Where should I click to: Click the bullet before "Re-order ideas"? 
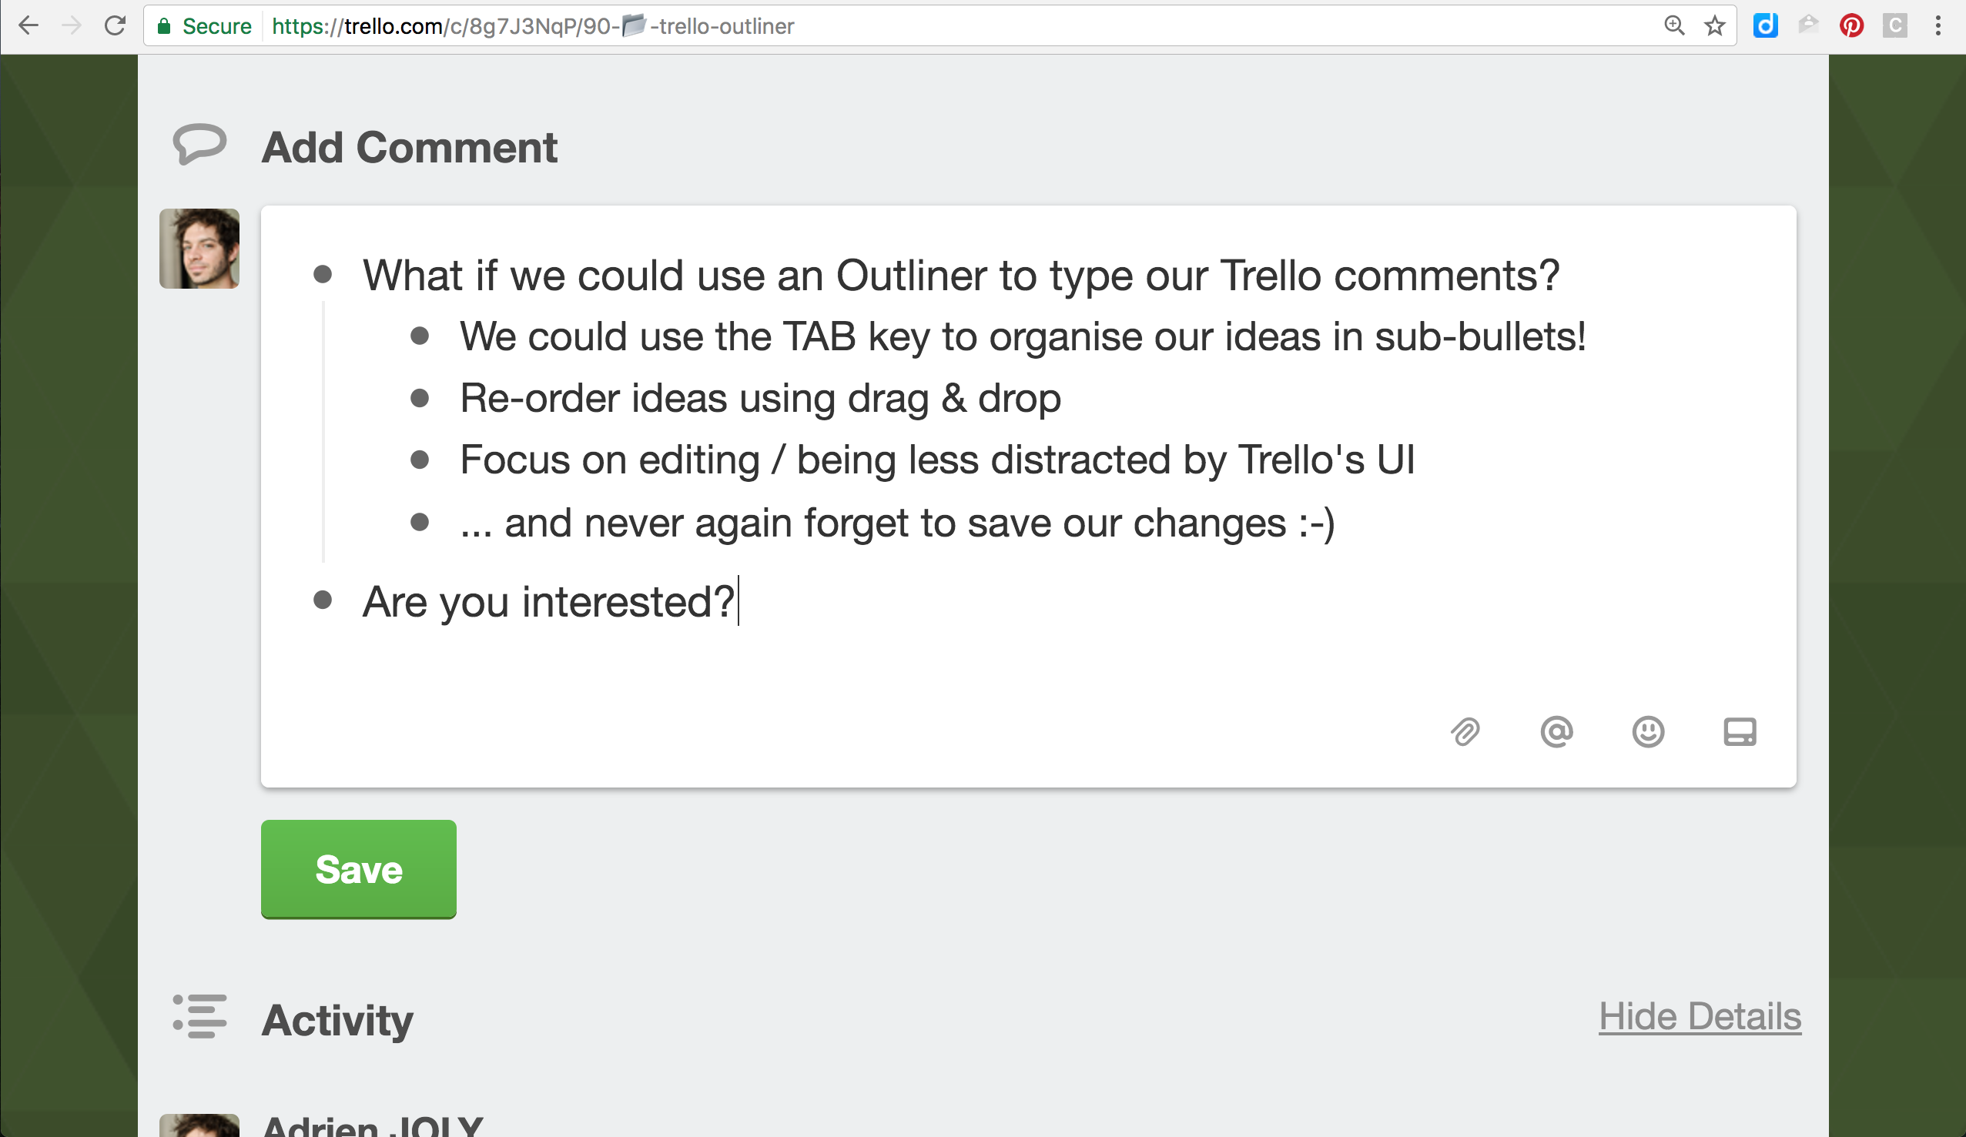(420, 398)
